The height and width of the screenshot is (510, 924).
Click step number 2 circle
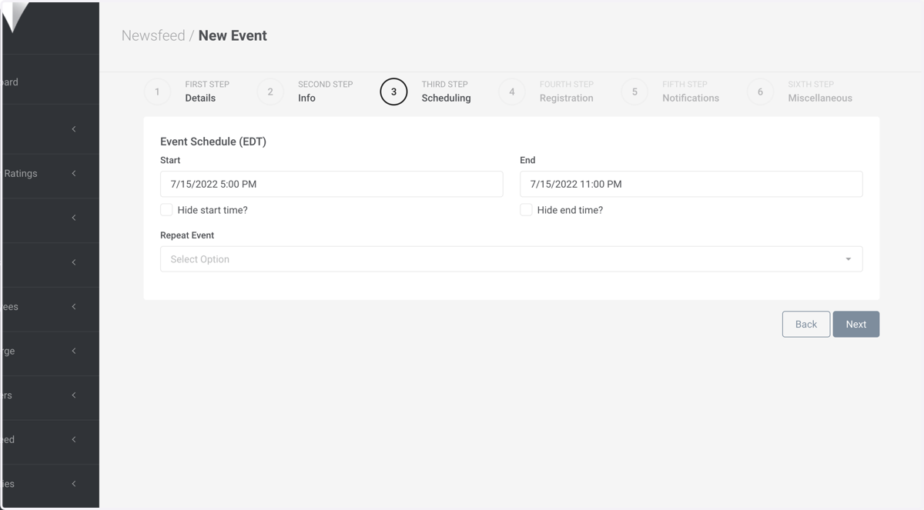[x=270, y=92]
